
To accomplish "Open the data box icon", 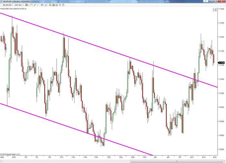I will click(46, 5).
